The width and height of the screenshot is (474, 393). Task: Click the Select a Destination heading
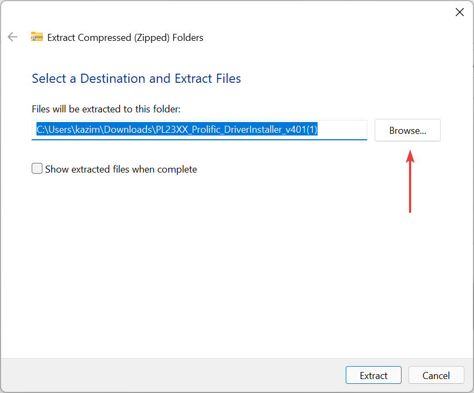click(136, 78)
